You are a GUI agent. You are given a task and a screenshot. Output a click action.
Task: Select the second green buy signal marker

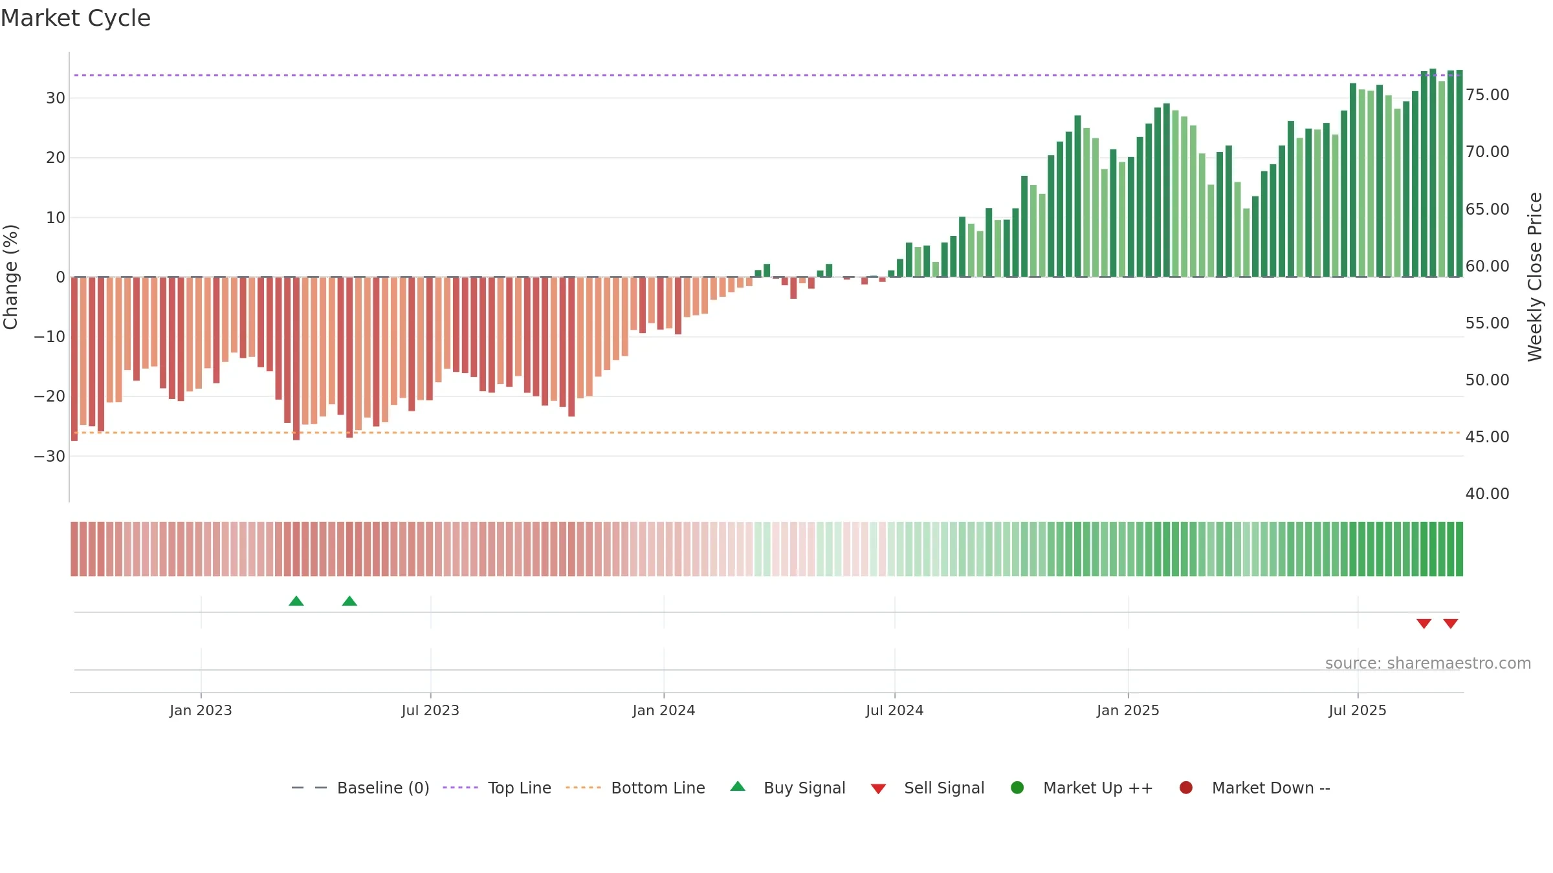(x=349, y=601)
